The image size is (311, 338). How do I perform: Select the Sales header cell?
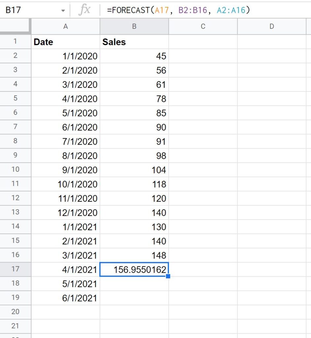tap(134, 42)
